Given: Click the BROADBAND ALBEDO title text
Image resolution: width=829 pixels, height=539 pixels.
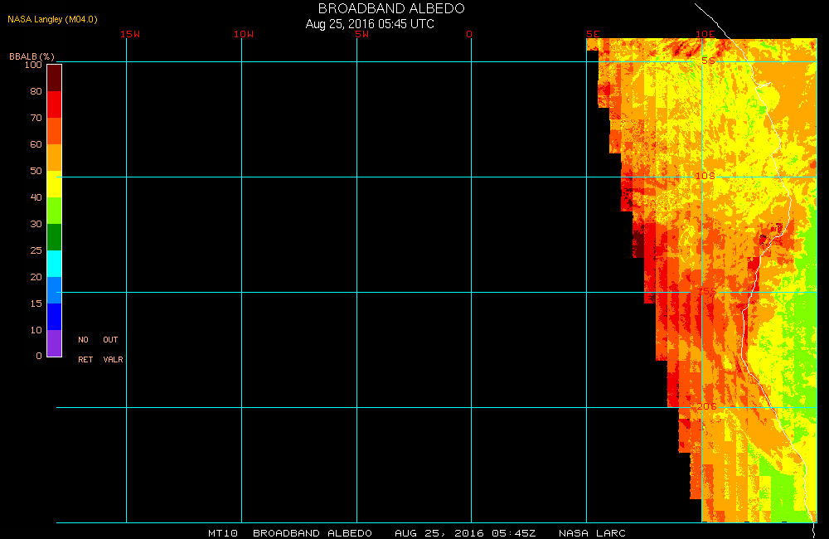Looking at the screenshot, I should click(391, 8).
